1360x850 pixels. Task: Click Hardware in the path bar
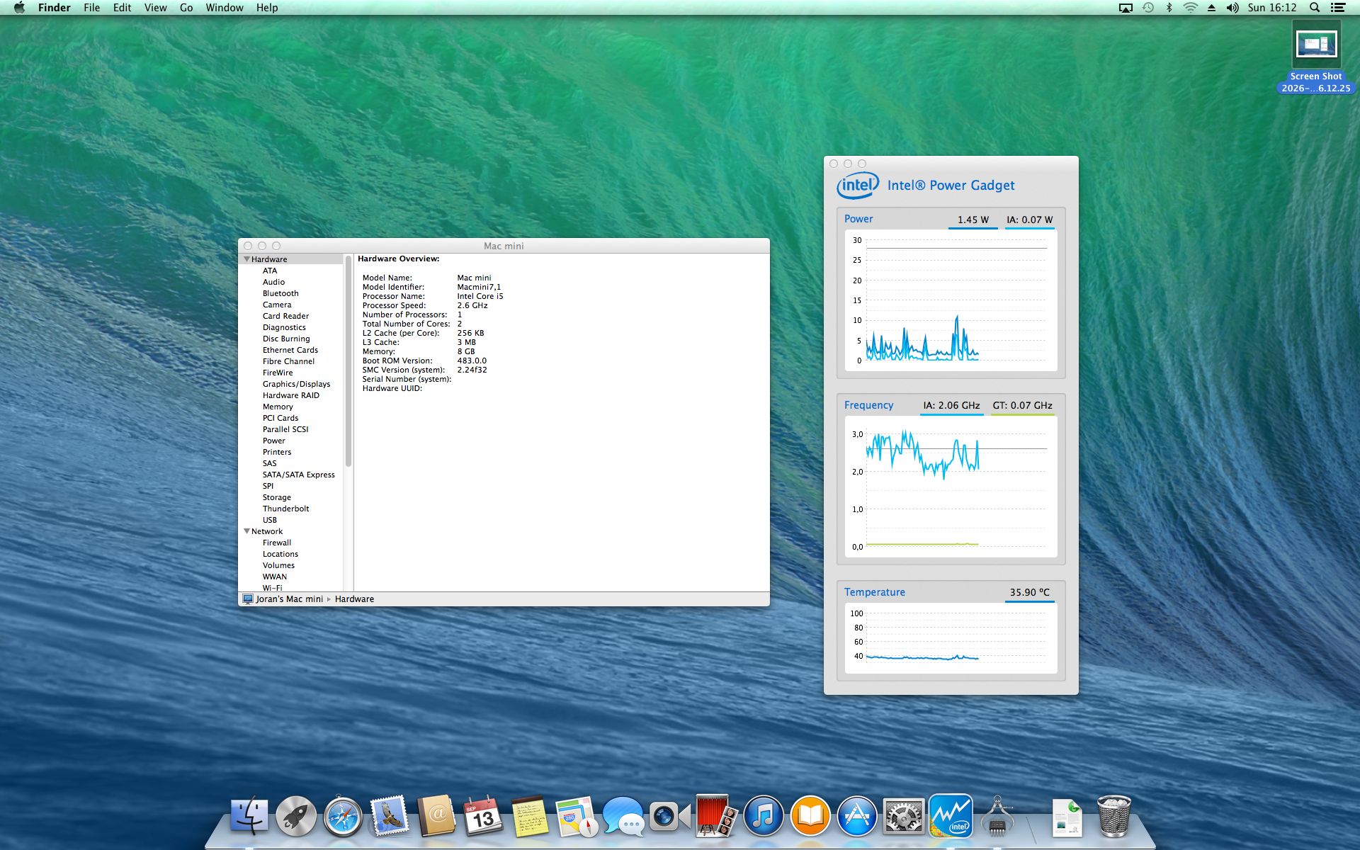click(x=354, y=599)
